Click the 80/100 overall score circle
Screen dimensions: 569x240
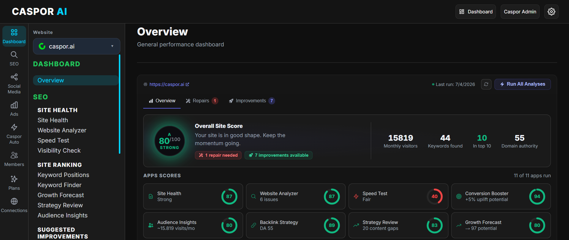pos(170,141)
